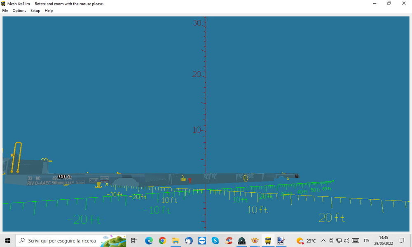Click the yellow circular handwheel on the wagon
Screen dimensions: 412x247
pyautogui.click(x=246, y=178)
